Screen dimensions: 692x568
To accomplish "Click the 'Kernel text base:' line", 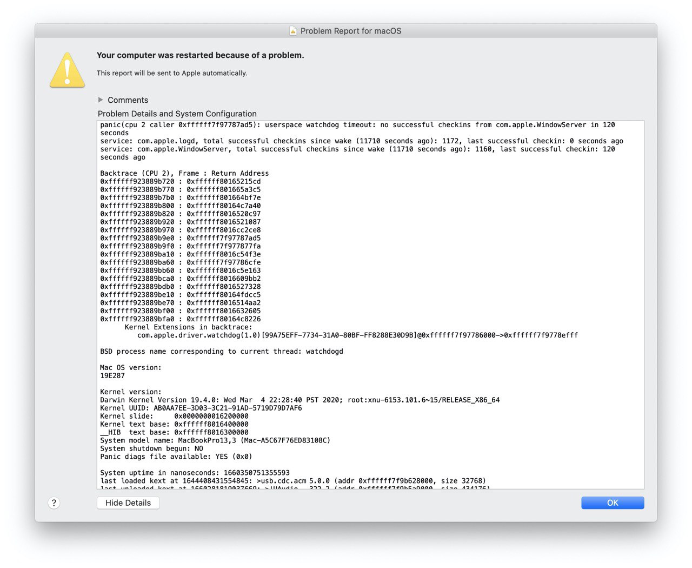I will pyautogui.click(x=175, y=425).
